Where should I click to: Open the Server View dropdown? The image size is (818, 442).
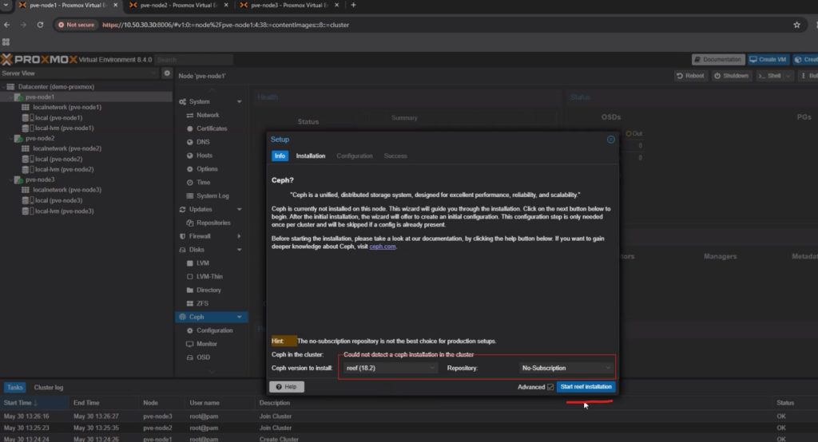79,73
